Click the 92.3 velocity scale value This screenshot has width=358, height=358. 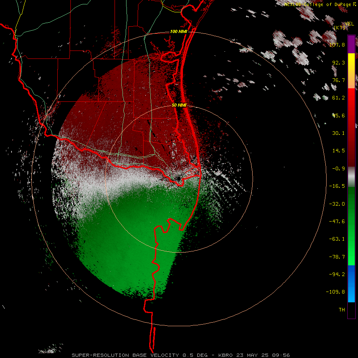tap(339, 62)
